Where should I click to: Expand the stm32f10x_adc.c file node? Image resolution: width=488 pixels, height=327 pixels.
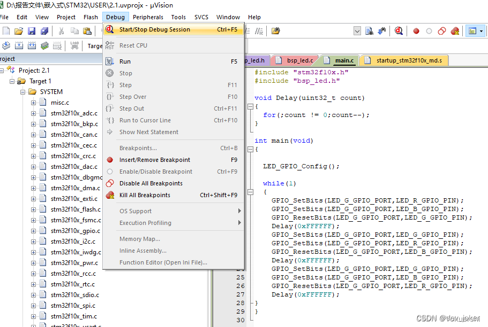coord(33,113)
